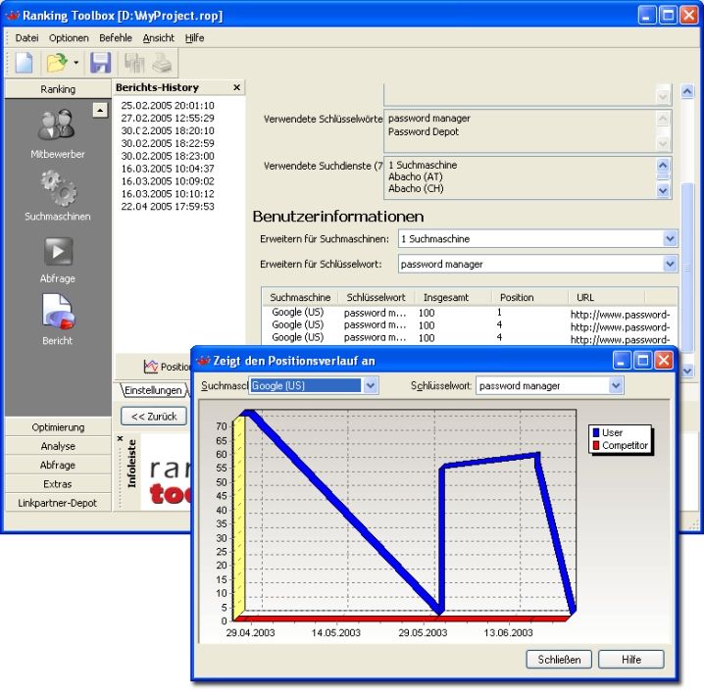Open the Erweitern für Suchmaschinen dropdown
Image resolution: width=704 pixels, height=694 pixels.
pos(670,239)
